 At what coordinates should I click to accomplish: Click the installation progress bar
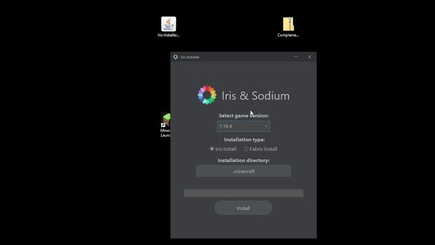(243, 193)
